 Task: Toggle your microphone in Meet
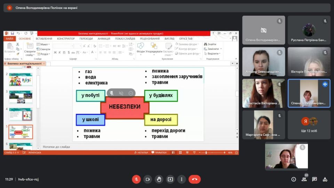(x=136, y=179)
